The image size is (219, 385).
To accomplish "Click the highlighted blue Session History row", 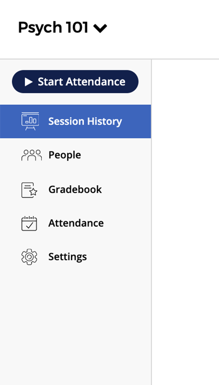I will 75,121.
